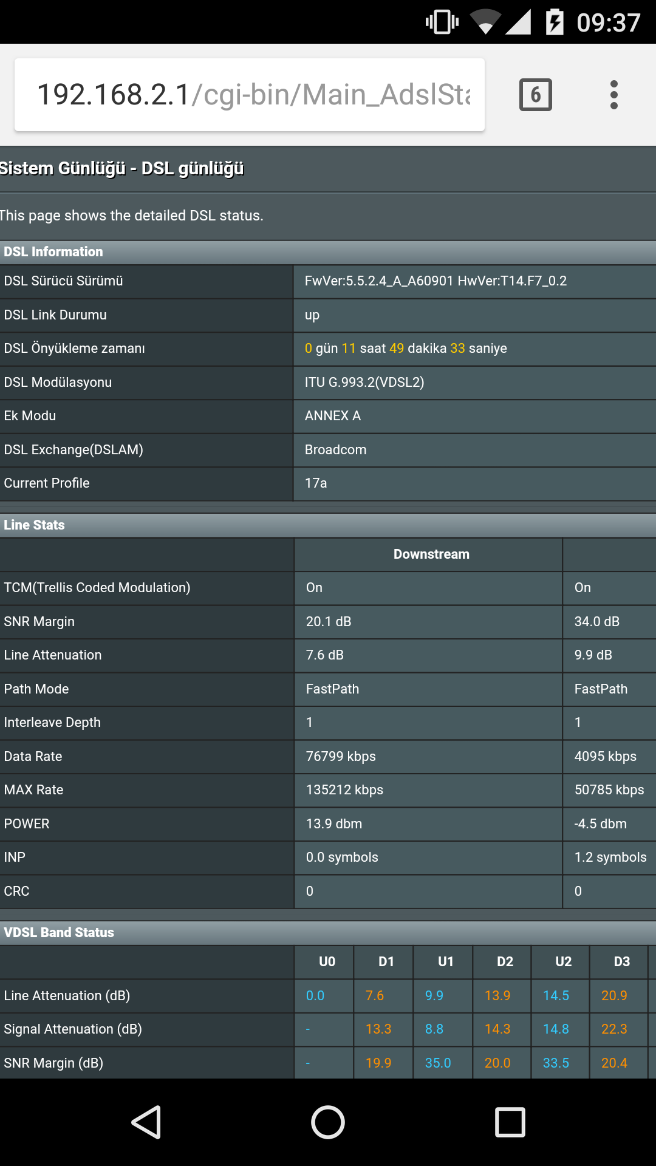Viewport: 656px width, 1166px height.
Task: Tap the D1 band column header
Action: (386, 962)
